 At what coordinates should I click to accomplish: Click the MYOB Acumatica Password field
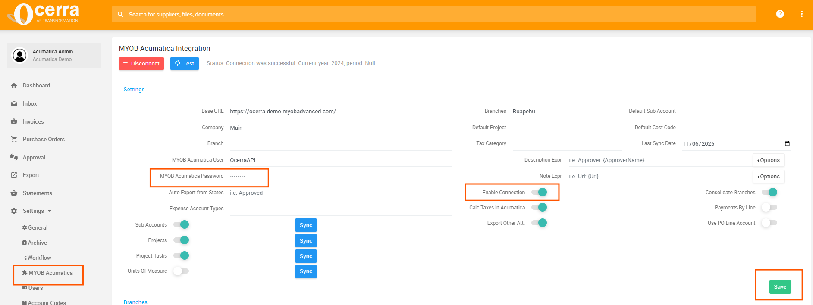[x=340, y=176]
